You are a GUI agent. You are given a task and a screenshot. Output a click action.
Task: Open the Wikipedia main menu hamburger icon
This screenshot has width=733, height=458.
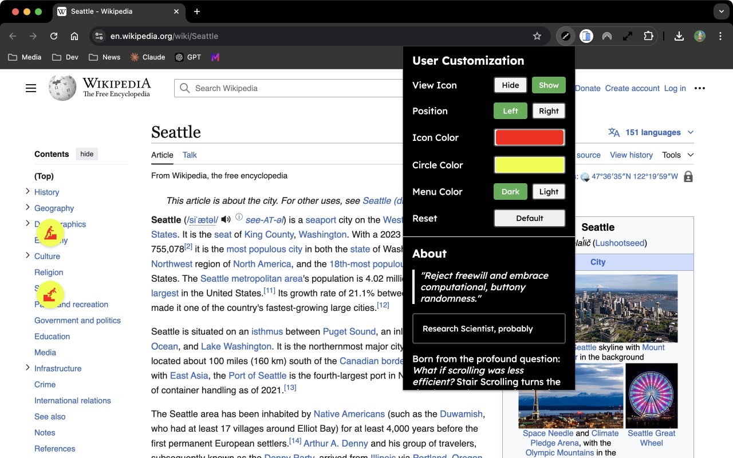tap(31, 88)
